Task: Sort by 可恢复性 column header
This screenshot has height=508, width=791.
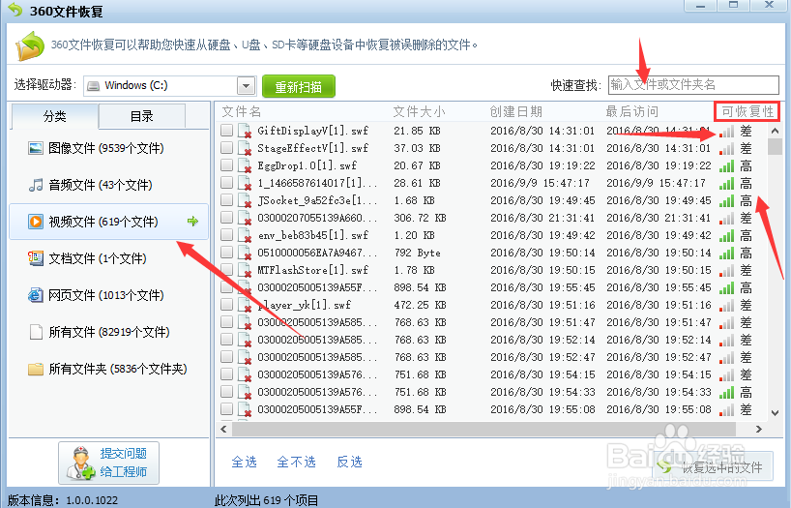Action: [x=747, y=111]
